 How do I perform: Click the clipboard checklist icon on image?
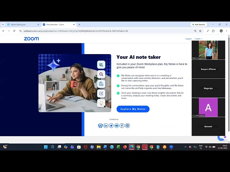tap(101, 84)
